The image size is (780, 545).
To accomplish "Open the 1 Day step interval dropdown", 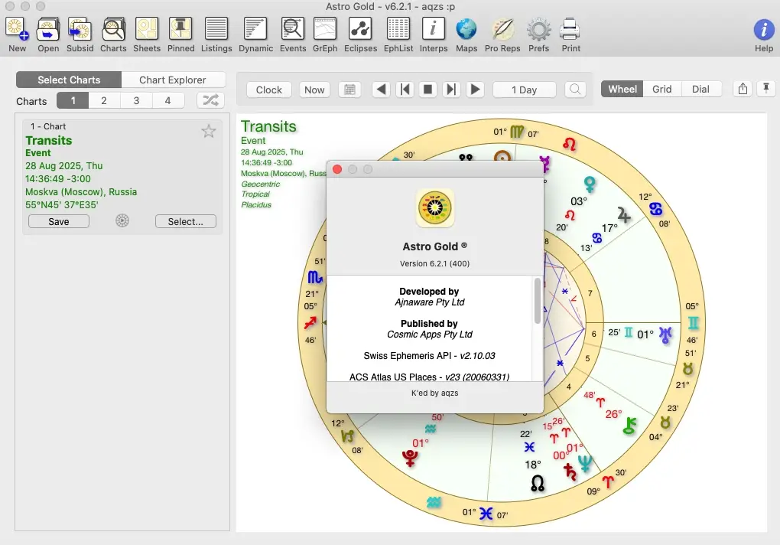I will coord(525,90).
